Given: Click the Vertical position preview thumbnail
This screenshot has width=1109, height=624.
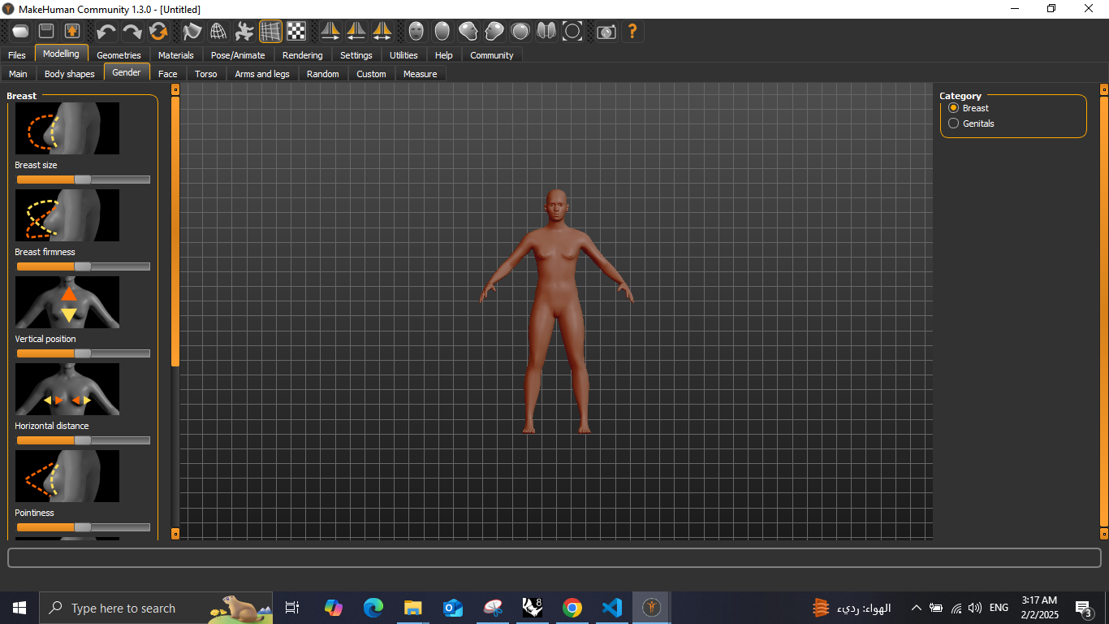Looking at the screenshot, I should click(67, 302).
